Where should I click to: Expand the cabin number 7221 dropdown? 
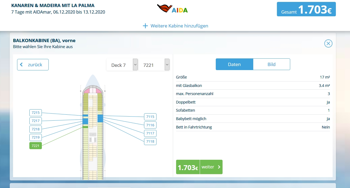coord(154,65)
